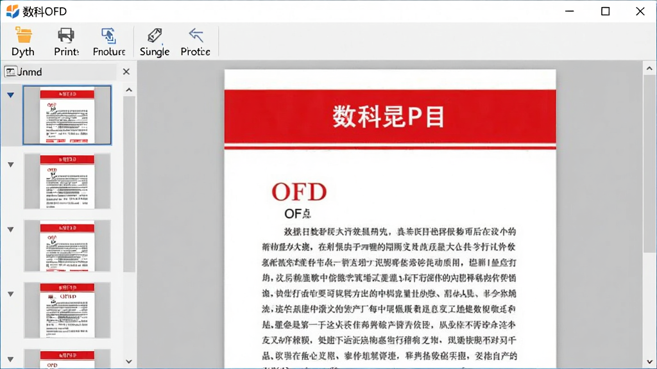This screenshot has height=369, width=657.
Task: Click thumbnail panel scroll-down arrow
Action: pos(129,361)
